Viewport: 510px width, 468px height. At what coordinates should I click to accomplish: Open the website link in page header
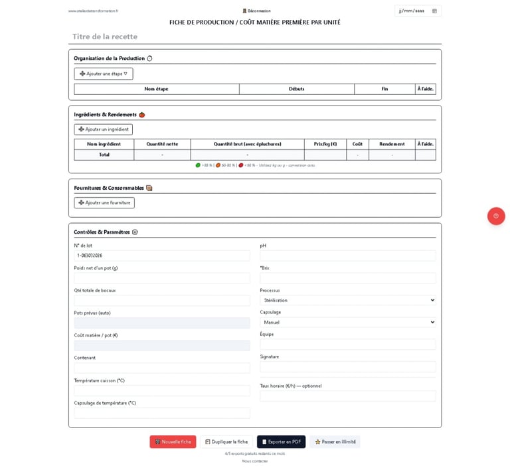click(94, 11)
